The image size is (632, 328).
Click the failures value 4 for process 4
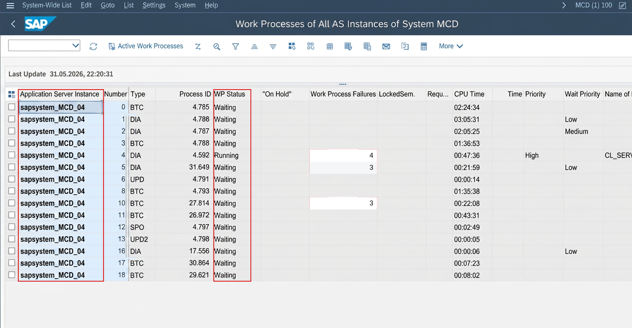343,156
